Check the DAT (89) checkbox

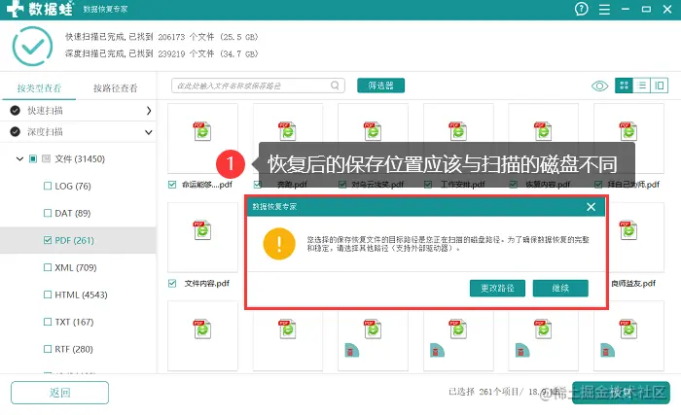pyautogui.click(x=48, y=213)
